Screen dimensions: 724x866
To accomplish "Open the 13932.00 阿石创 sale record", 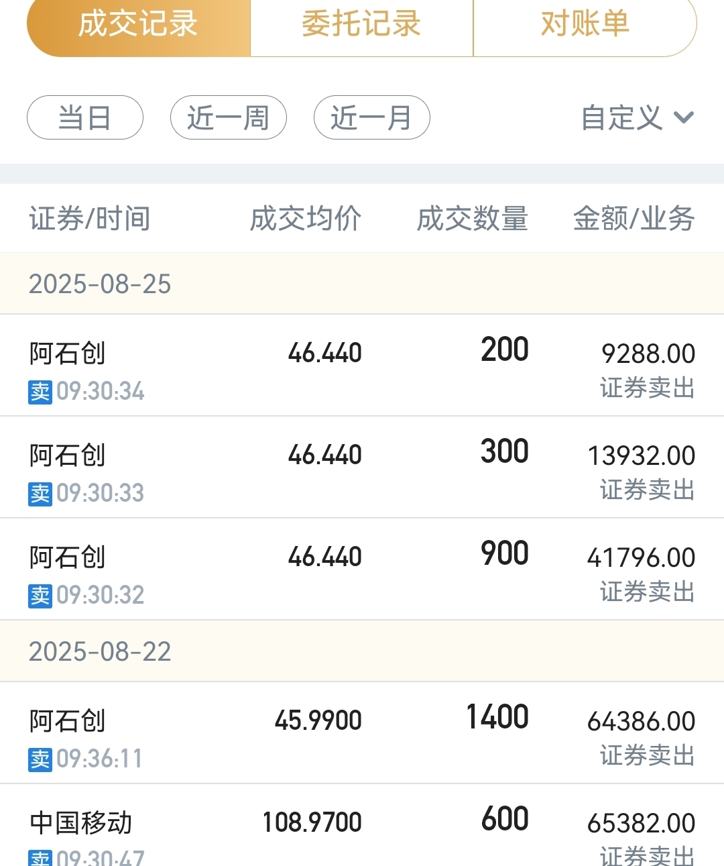I will coord(362,468).
